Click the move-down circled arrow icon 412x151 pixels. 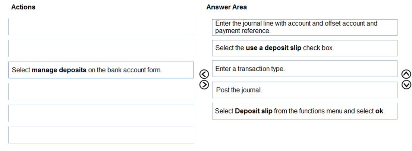point(406,84)
